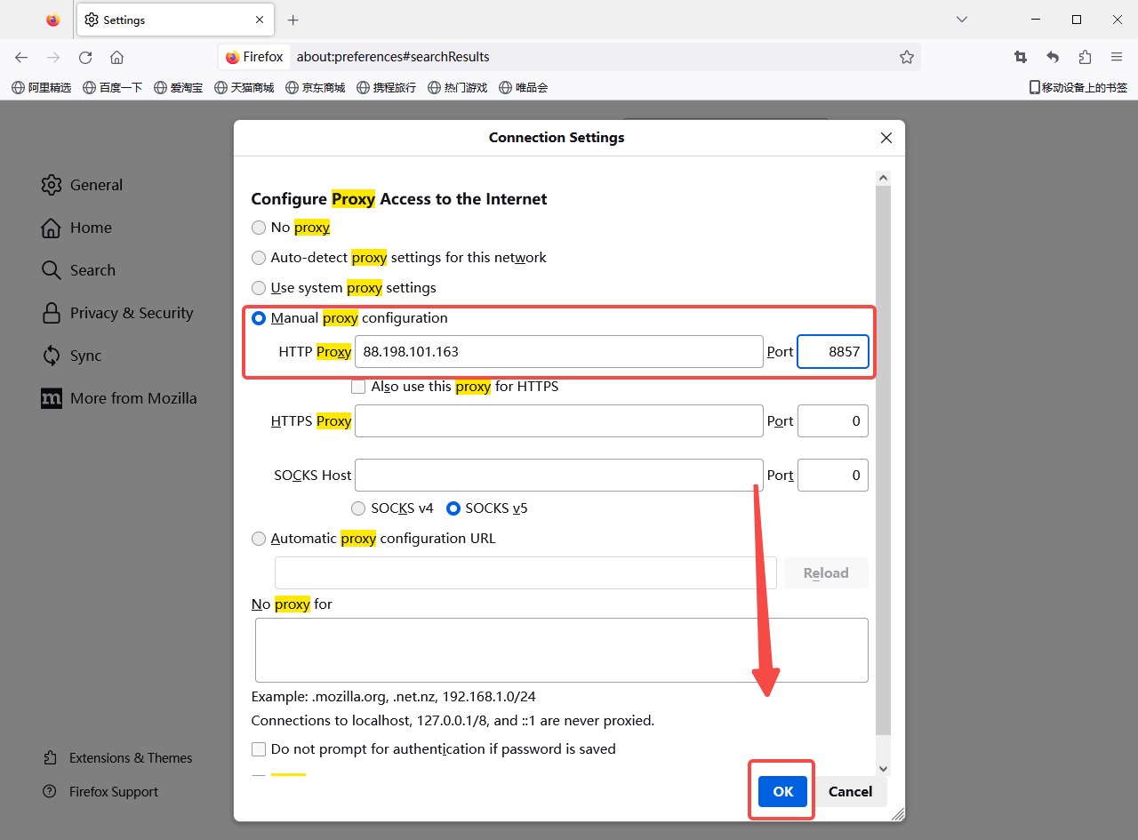Click the No proxy for text area
1138x840 pixels.
tap(562, 650)
